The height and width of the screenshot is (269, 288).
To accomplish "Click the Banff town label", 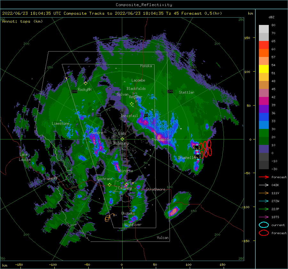I will [x=53, y=178].
